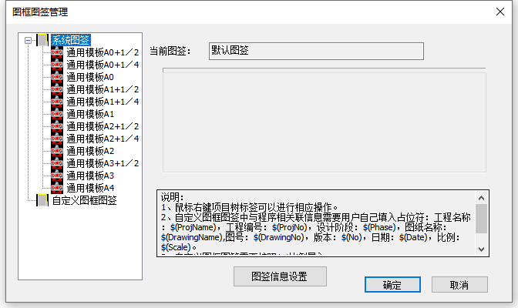Click DWG icon beside 通用模板A2
The image size is (518, 308).
57,151
